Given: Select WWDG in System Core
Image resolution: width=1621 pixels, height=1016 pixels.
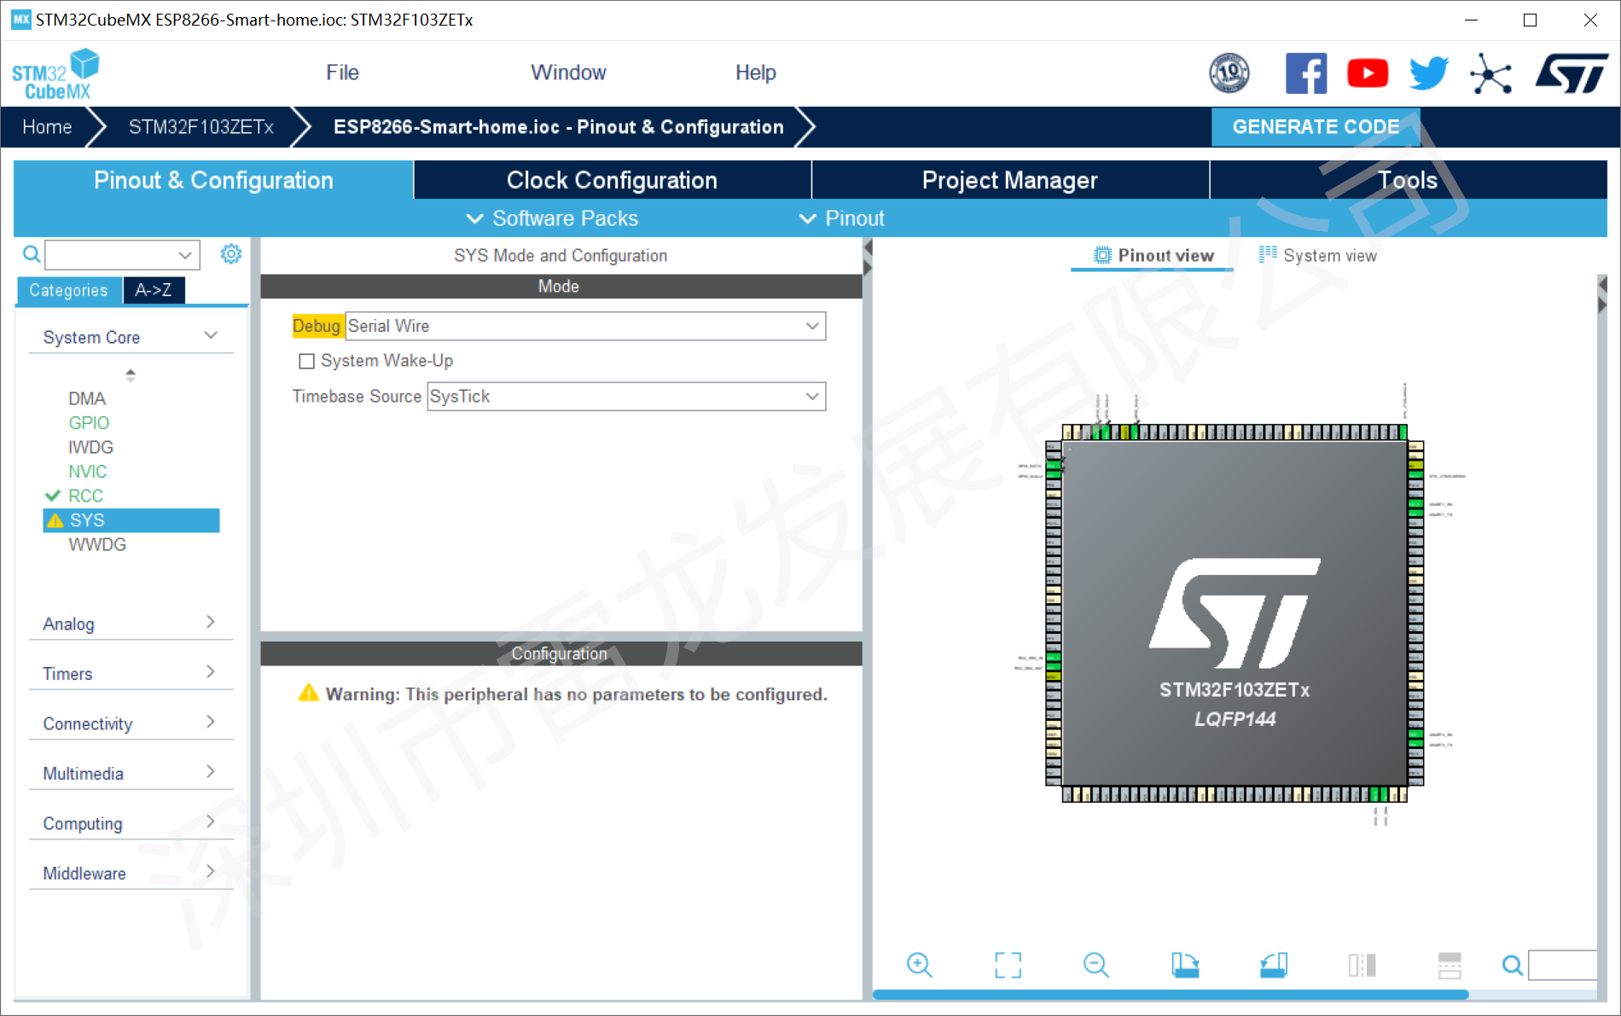Looking at the screenshot, I should (x=97, y=544).
